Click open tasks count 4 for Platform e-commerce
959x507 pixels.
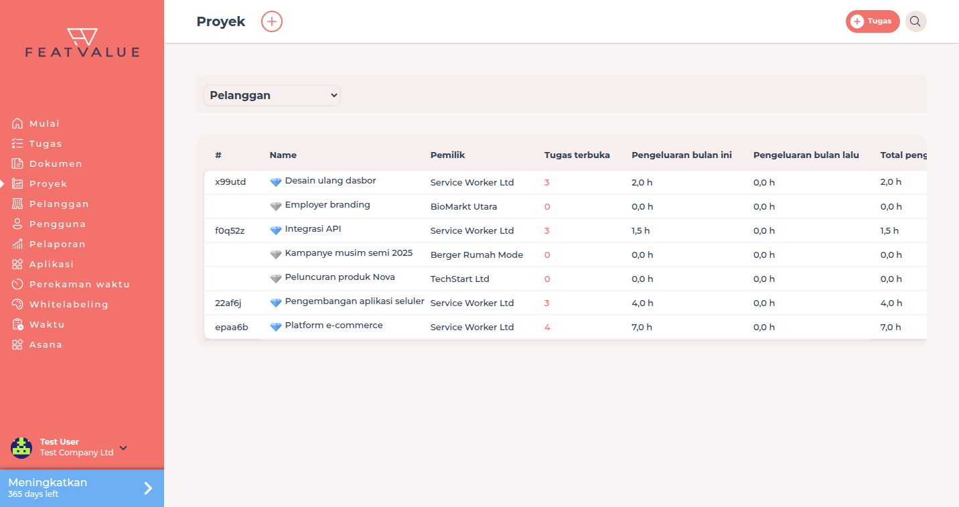(x=547, y=327)
